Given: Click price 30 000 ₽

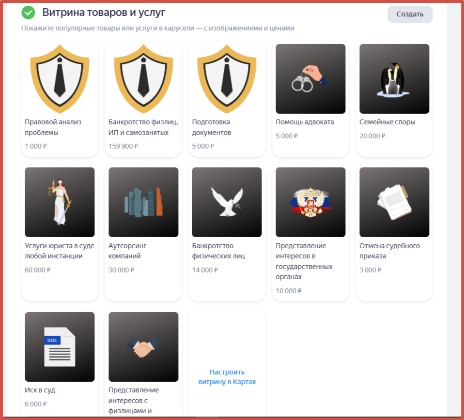Looking at the screenshot, I should pos(121,270).
